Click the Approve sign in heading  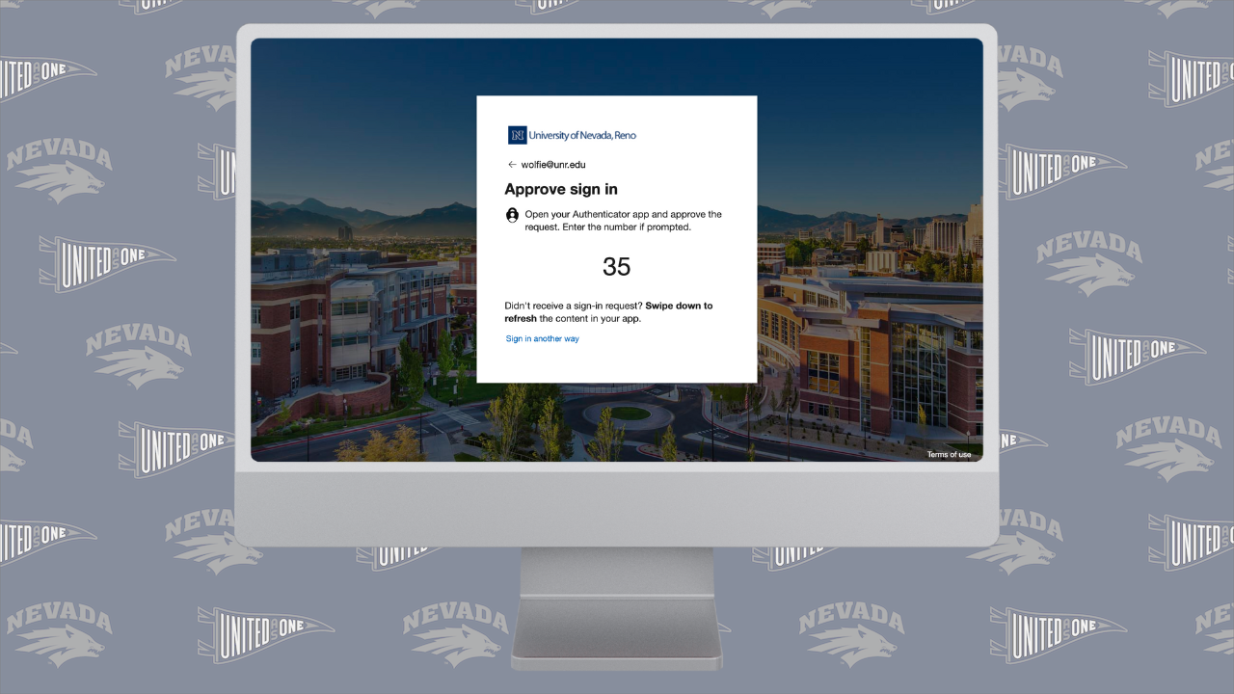tap(561, 189)
